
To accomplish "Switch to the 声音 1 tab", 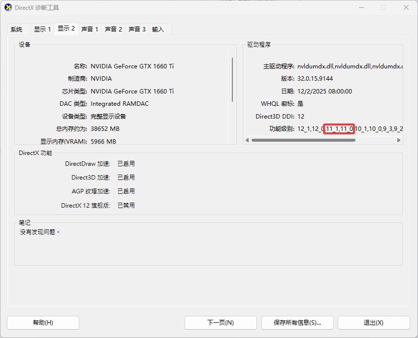I will 90,29.
